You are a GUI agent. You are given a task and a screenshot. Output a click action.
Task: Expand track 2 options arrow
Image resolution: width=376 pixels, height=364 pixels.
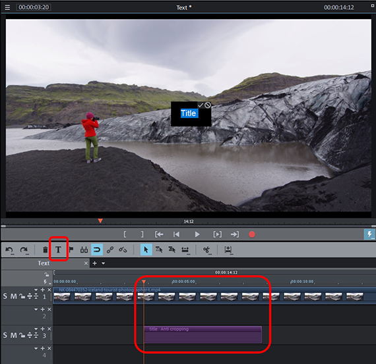pos(36,309)
